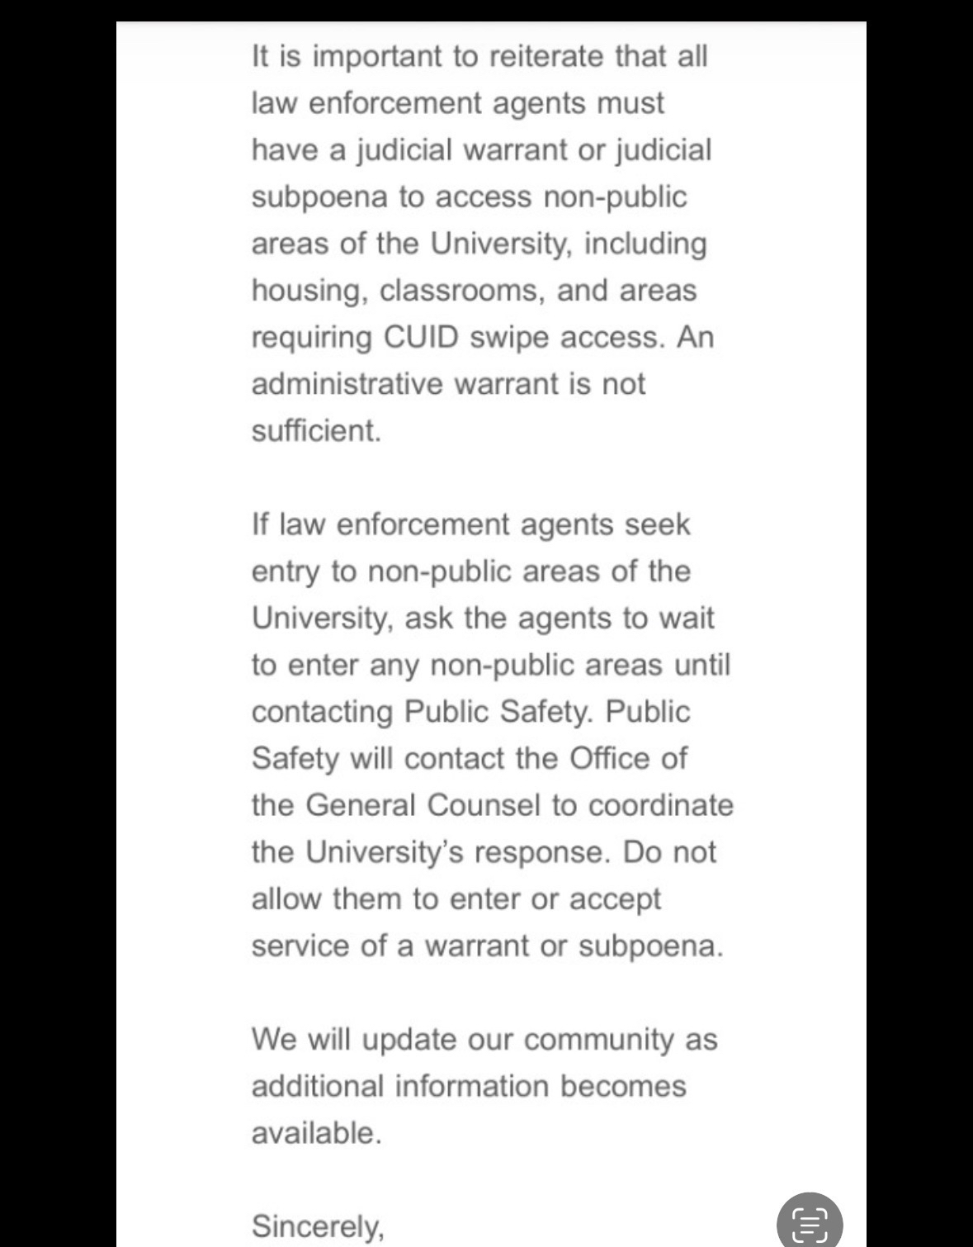This screenshot has width=973, height=1247.
Task: Click the line "the University's response. Do not"
Action: (484, 852)
